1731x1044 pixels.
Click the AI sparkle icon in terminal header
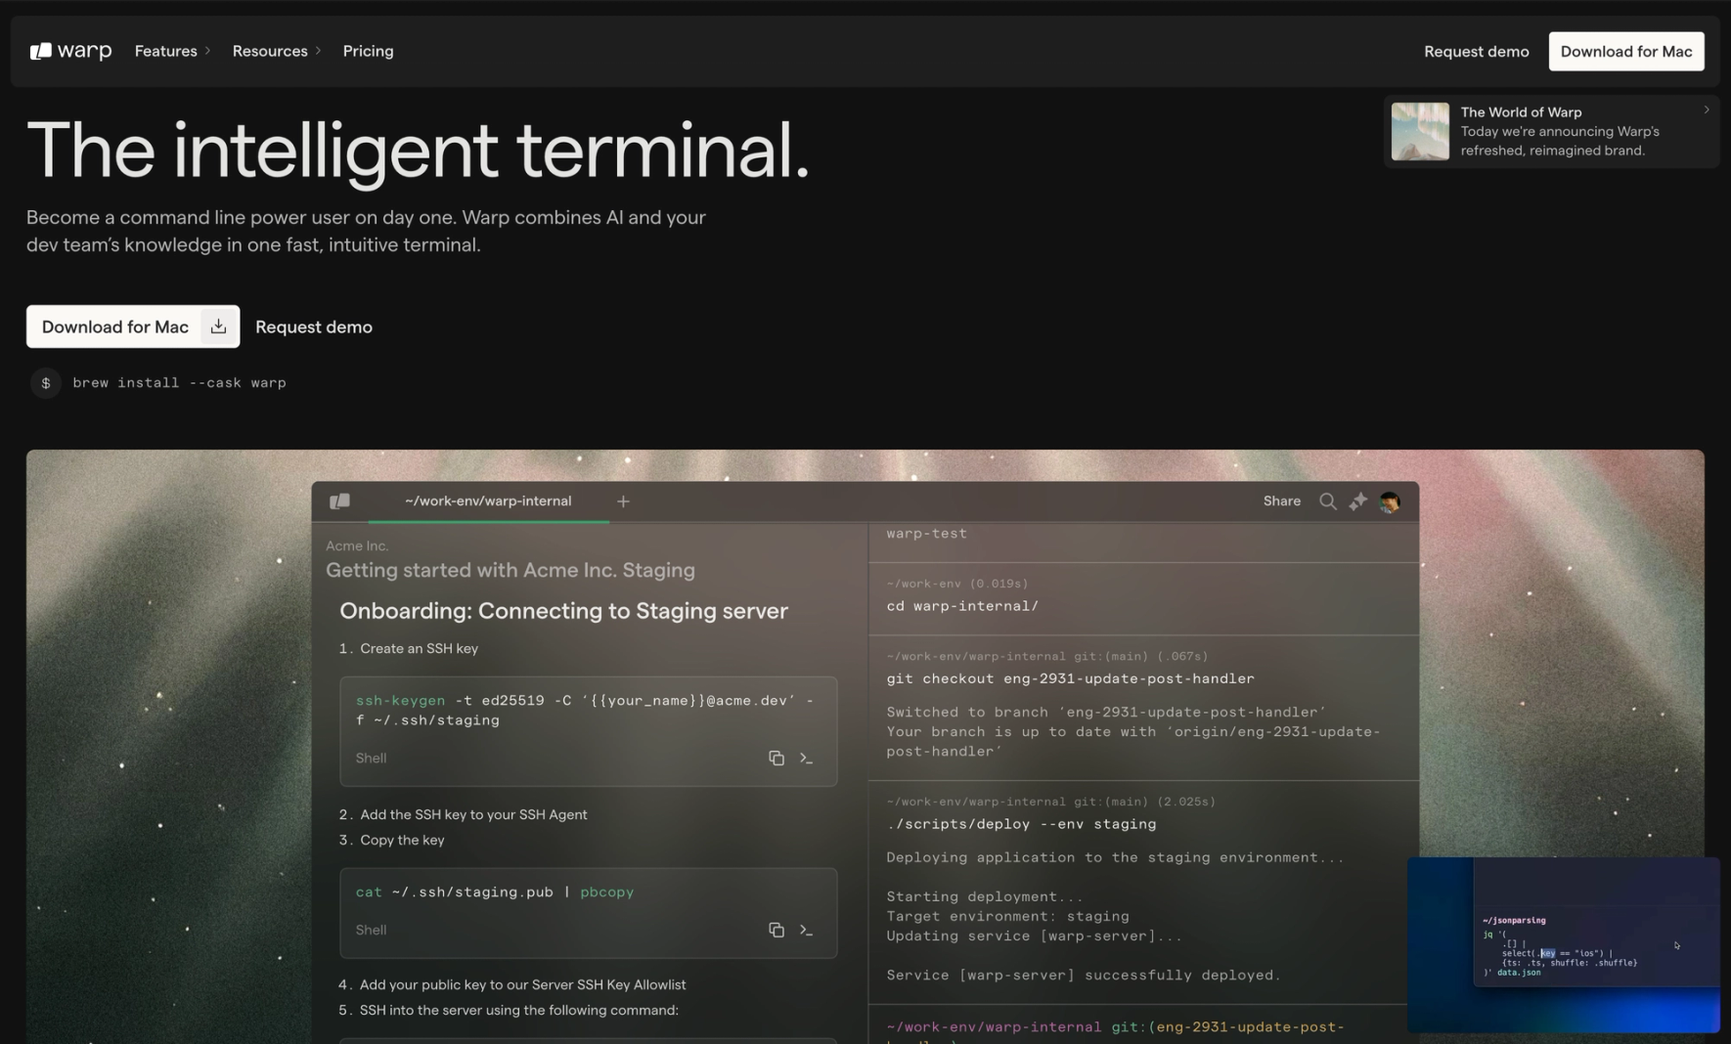tap(1357, 501)
